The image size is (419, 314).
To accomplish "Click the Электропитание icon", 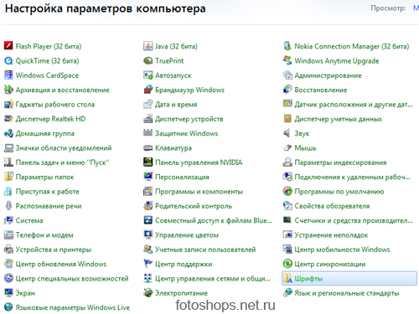I will click(147, 292).
